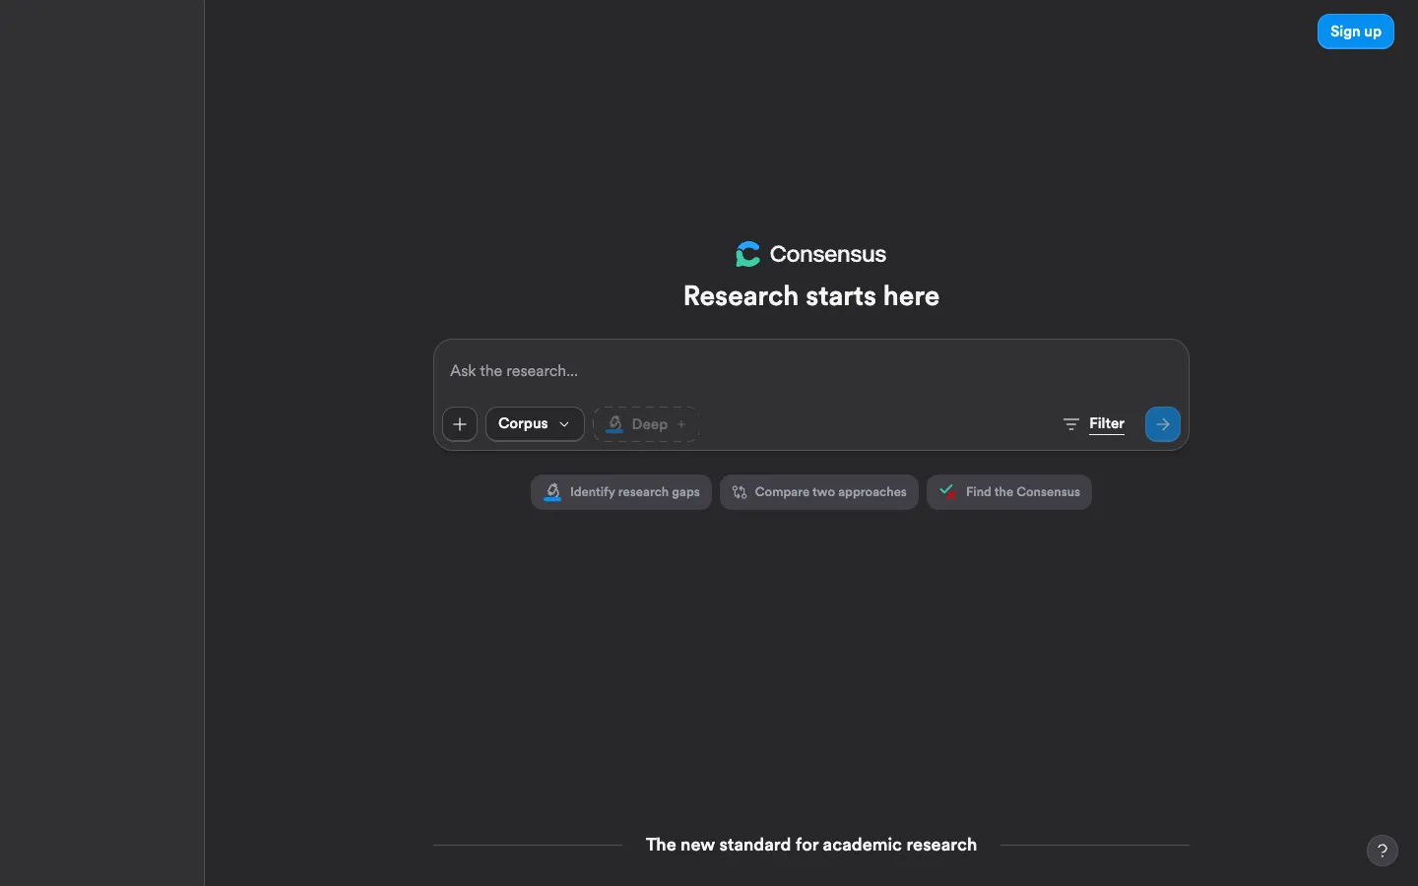1418x886 pixels.
Task: Click microscope icon on Identify research gaps
Action: (x=552, y=492)
